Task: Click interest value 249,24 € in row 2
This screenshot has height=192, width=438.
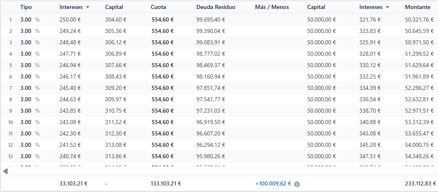Action: [70, 31]
